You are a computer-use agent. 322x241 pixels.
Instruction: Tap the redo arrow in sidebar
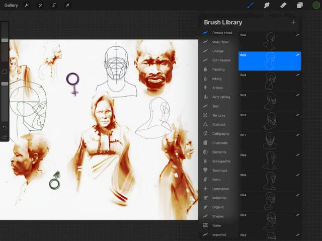coord(5,137)
